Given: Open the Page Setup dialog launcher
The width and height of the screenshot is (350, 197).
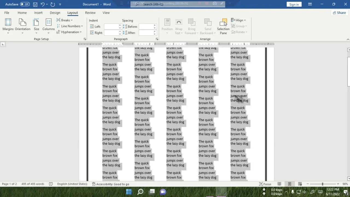Looking at the screenshot, I should [x=85, y=39].
